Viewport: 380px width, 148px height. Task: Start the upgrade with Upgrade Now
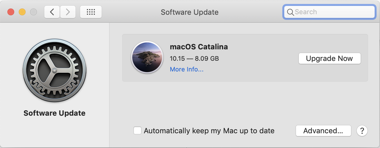[x=329, y=58]
